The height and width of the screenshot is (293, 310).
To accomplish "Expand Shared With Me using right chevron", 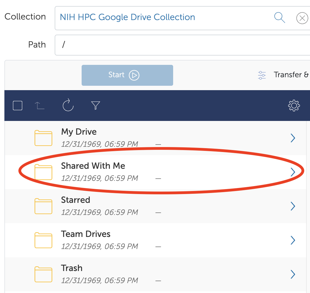I will click(x=293, y=172).
